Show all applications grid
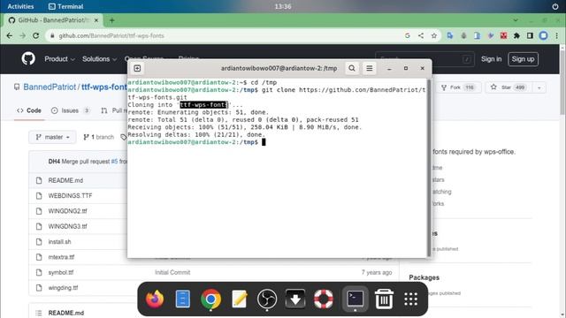The image size is (566, 318). [410, 299]
